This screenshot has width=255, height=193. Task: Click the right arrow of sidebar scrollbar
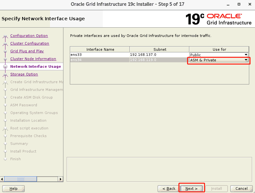pos(61,179)
